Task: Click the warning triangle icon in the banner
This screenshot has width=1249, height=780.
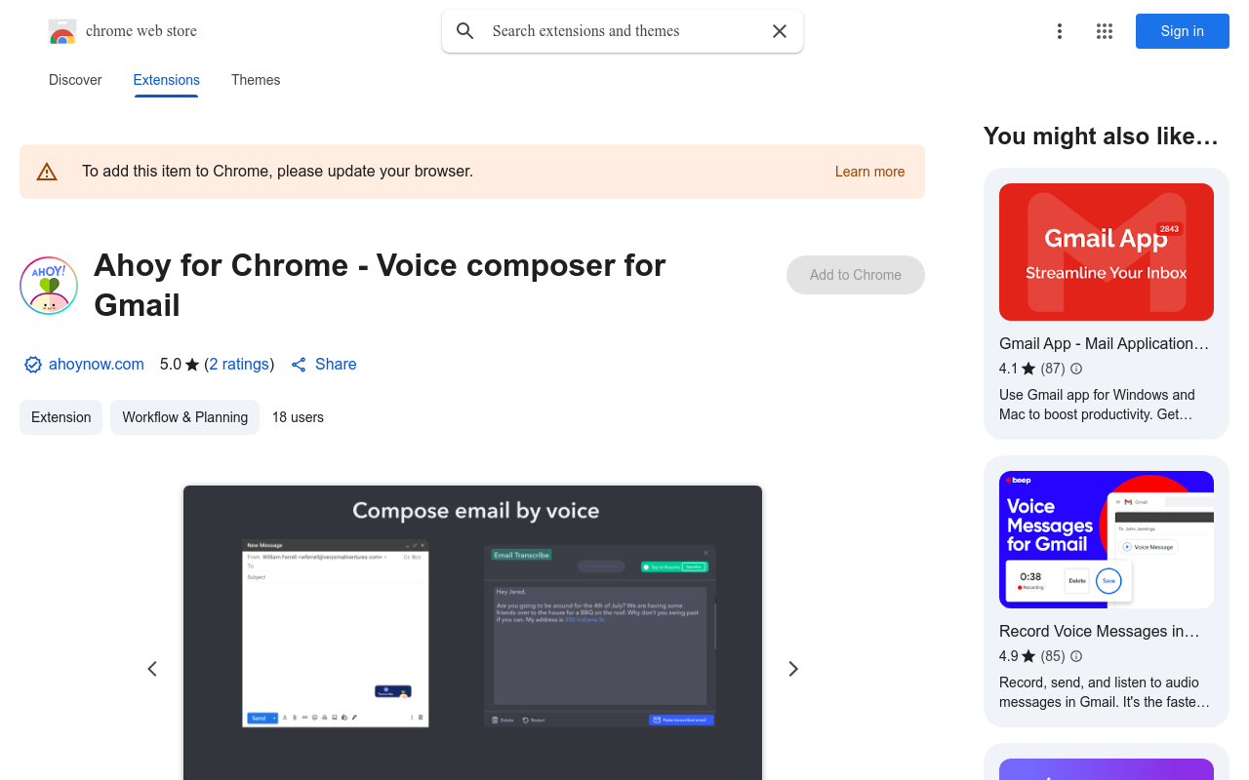Action: coord(47,172)
